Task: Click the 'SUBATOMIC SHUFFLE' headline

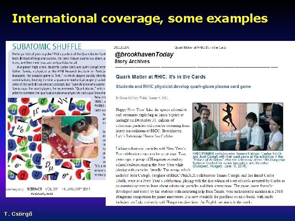Action: tap(47, 46)
